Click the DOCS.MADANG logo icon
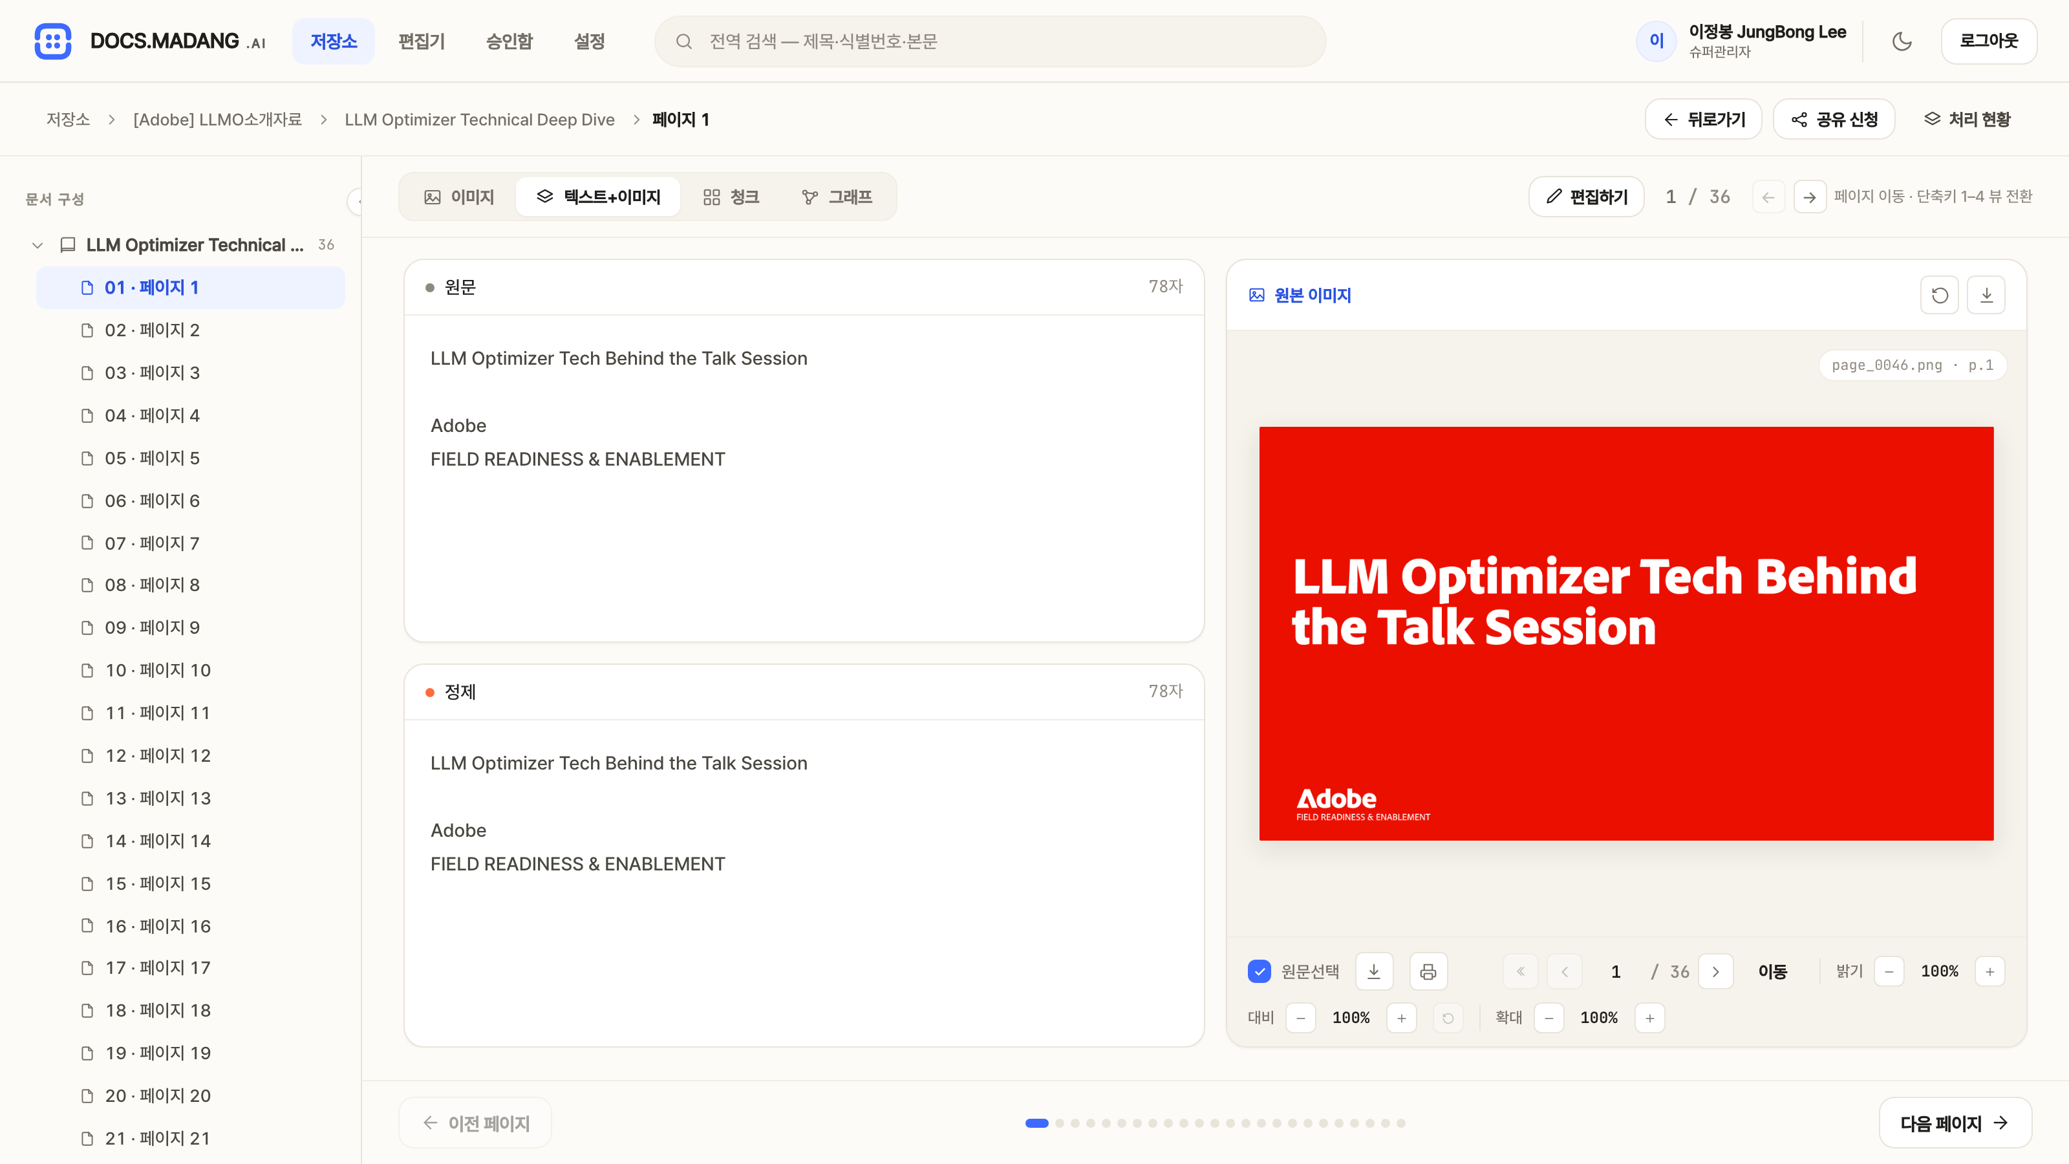2069x1164 pixels. coord(53,41)
